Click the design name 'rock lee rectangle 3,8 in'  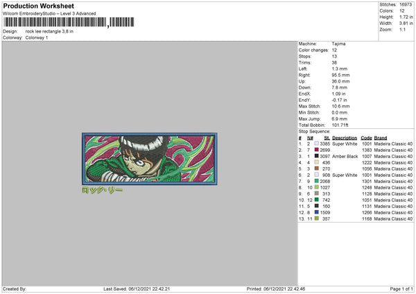click(x=49, y=31)
